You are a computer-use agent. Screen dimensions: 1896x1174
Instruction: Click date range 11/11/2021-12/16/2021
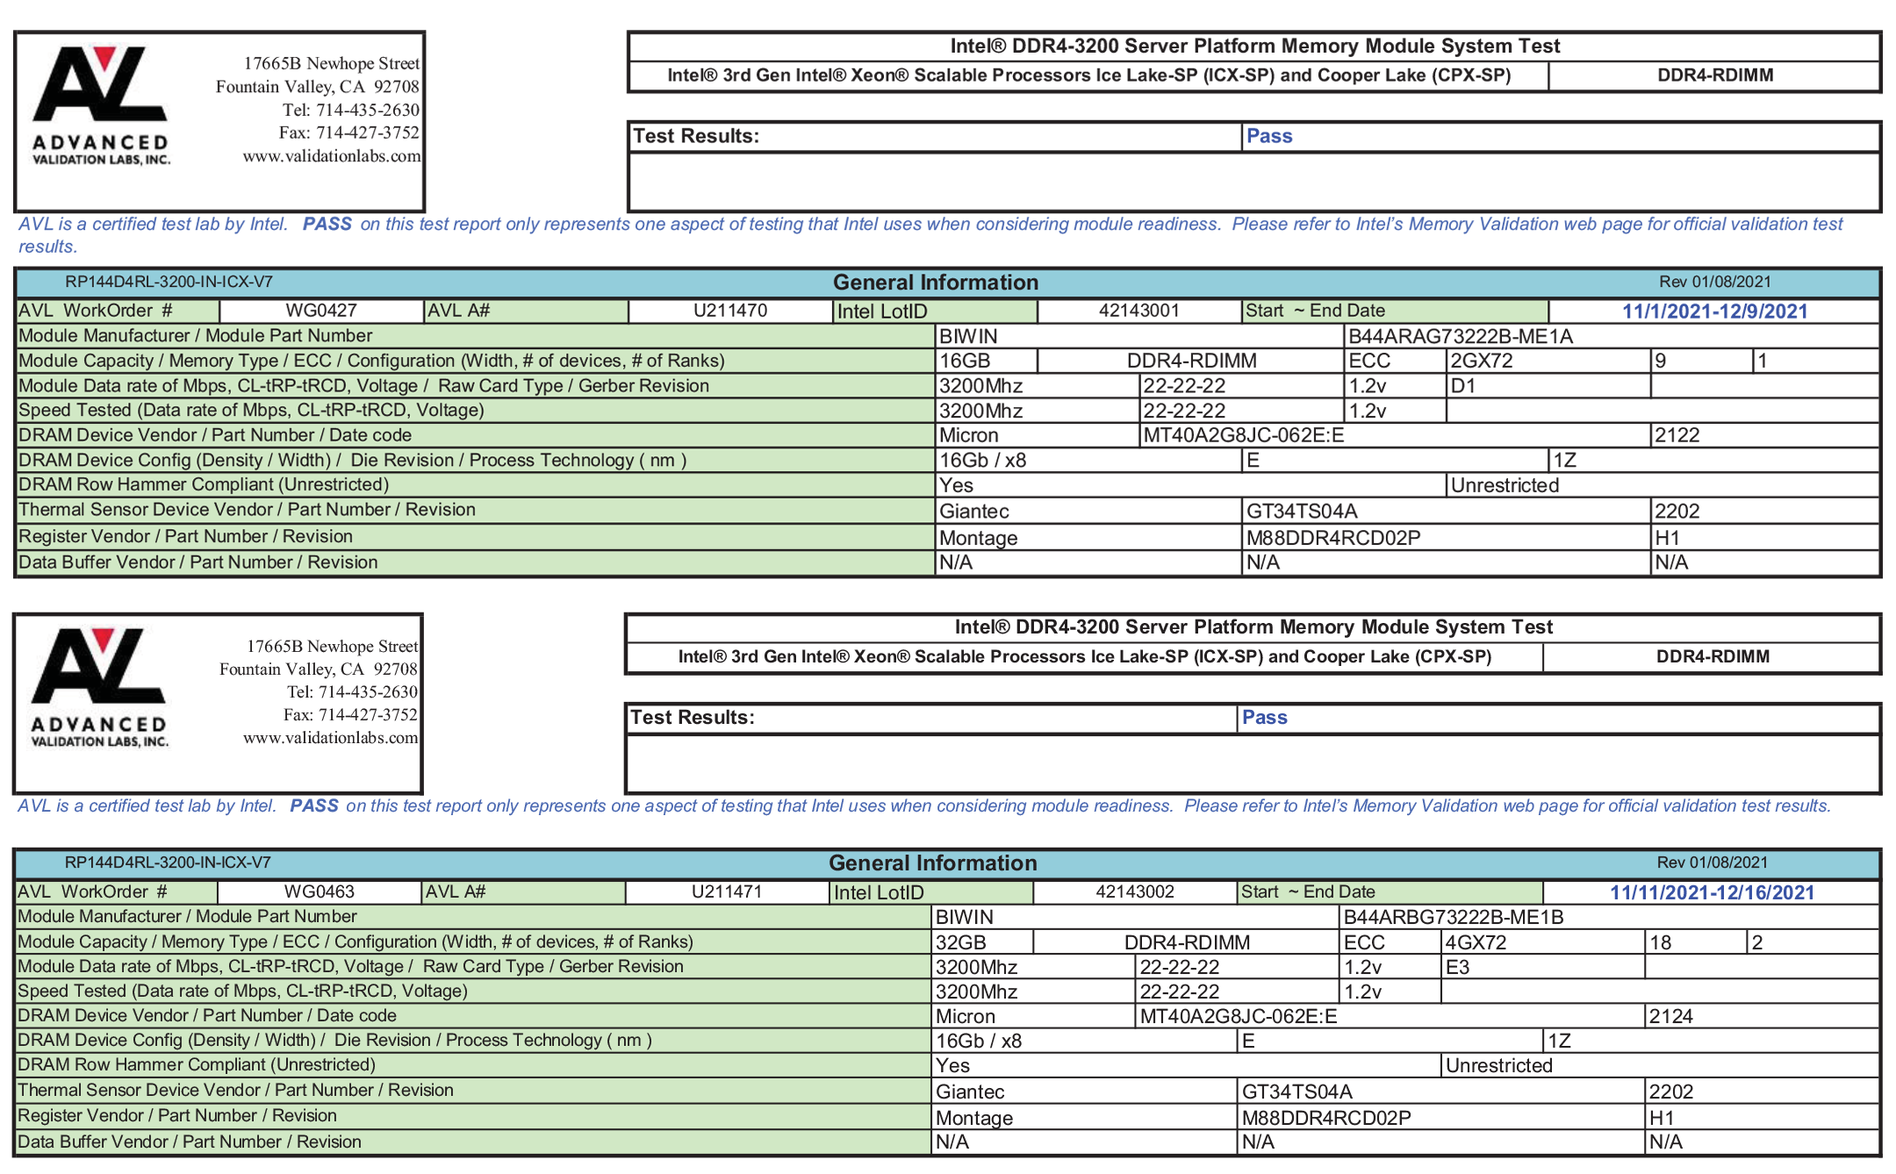pyautogui.click(x=1711, y=892)
